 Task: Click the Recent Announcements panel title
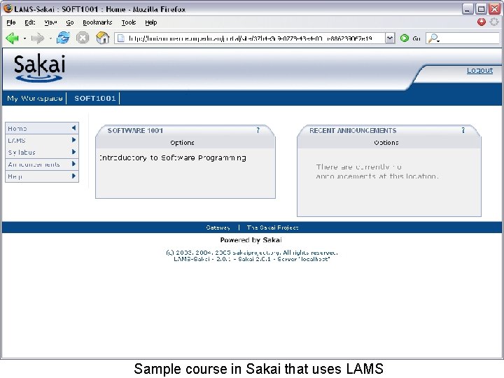pos(353,130)
